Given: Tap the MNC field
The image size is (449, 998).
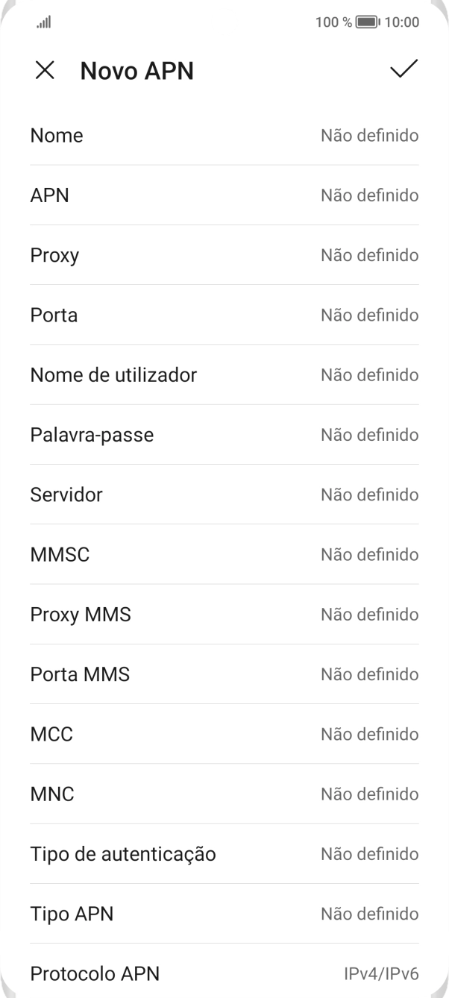Looking at the screenshot, I should click(224, 794).
